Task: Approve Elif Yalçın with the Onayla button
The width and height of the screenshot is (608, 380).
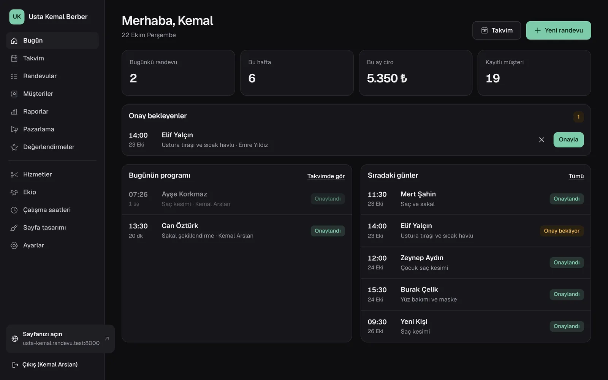Action: (x=568, y=139)
